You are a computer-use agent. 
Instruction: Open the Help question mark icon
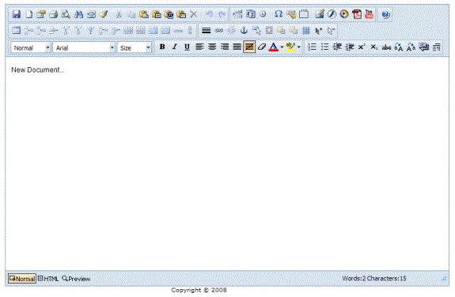385,14
